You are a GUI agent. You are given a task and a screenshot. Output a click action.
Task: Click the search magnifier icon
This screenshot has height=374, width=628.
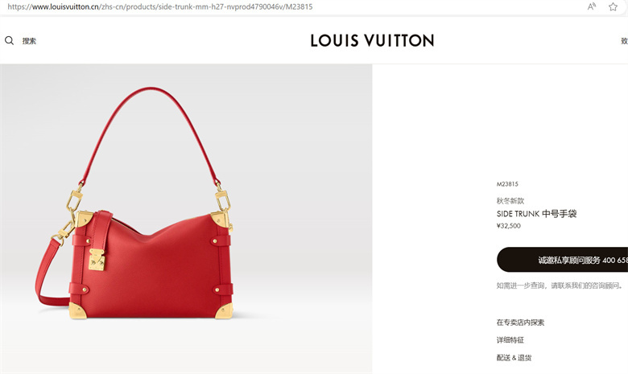(9, 40)
